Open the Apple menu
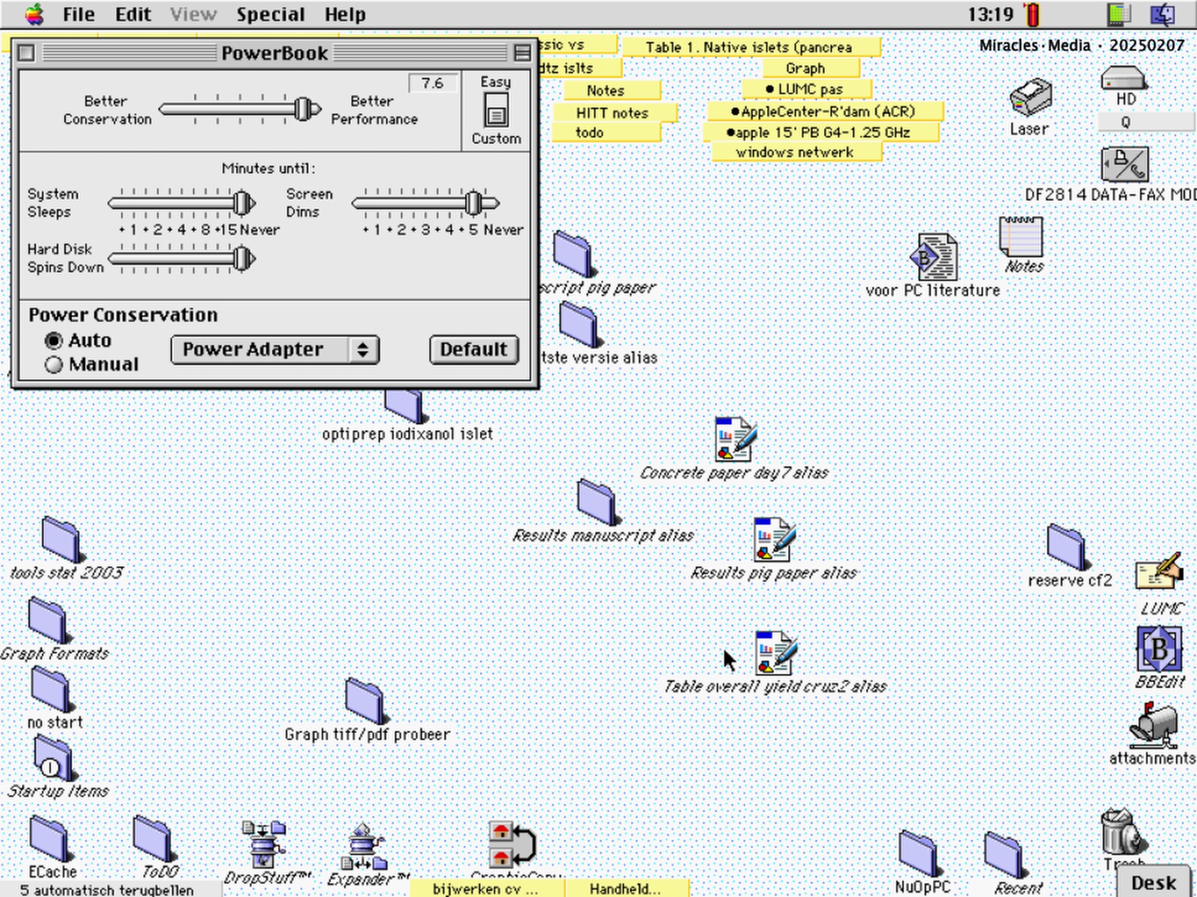Viewport: 1197px width, 897px height. [34, 14]
